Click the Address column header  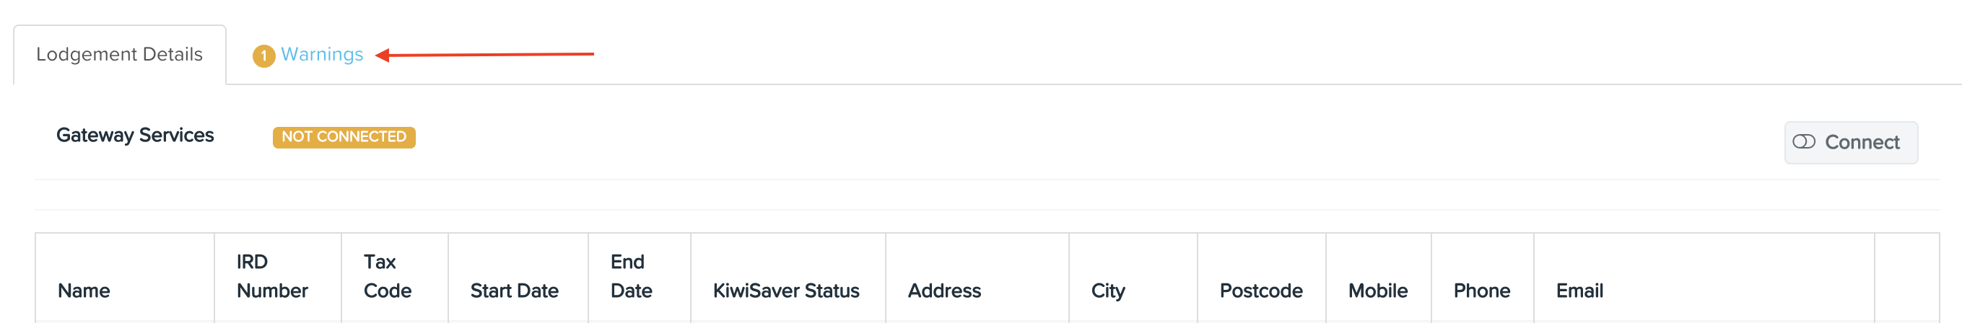(977, 278)
